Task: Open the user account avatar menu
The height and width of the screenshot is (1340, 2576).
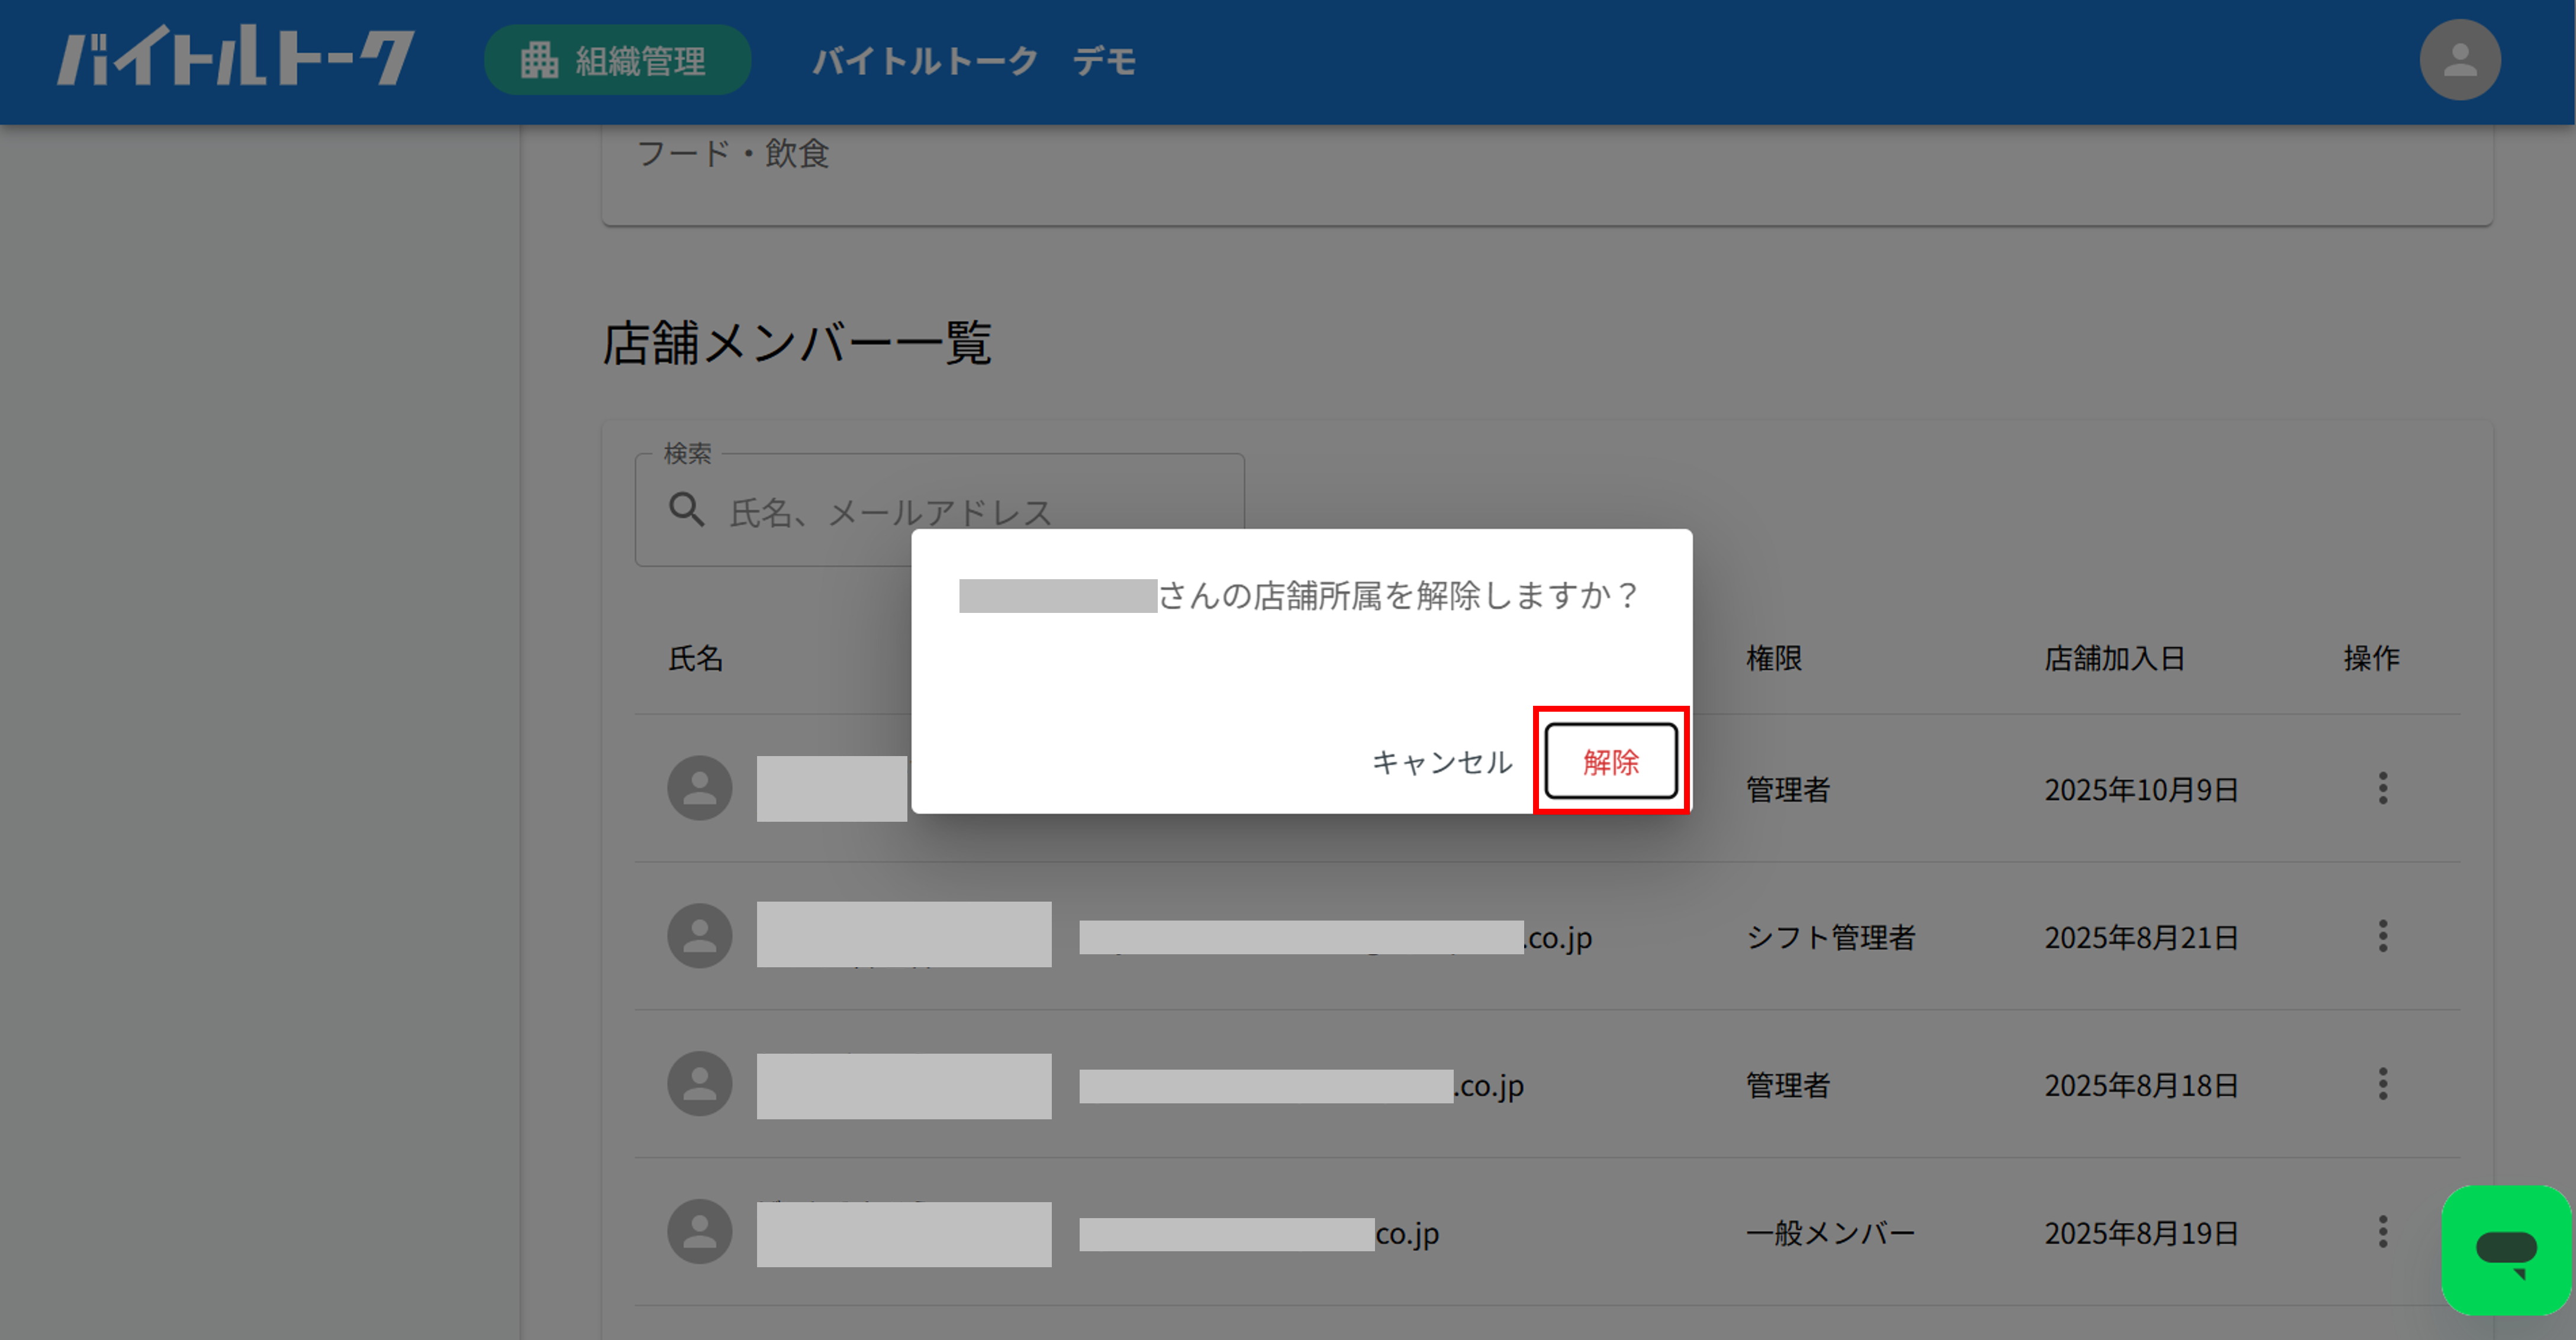Action: pyautogui.click(x=2460, y=60)
